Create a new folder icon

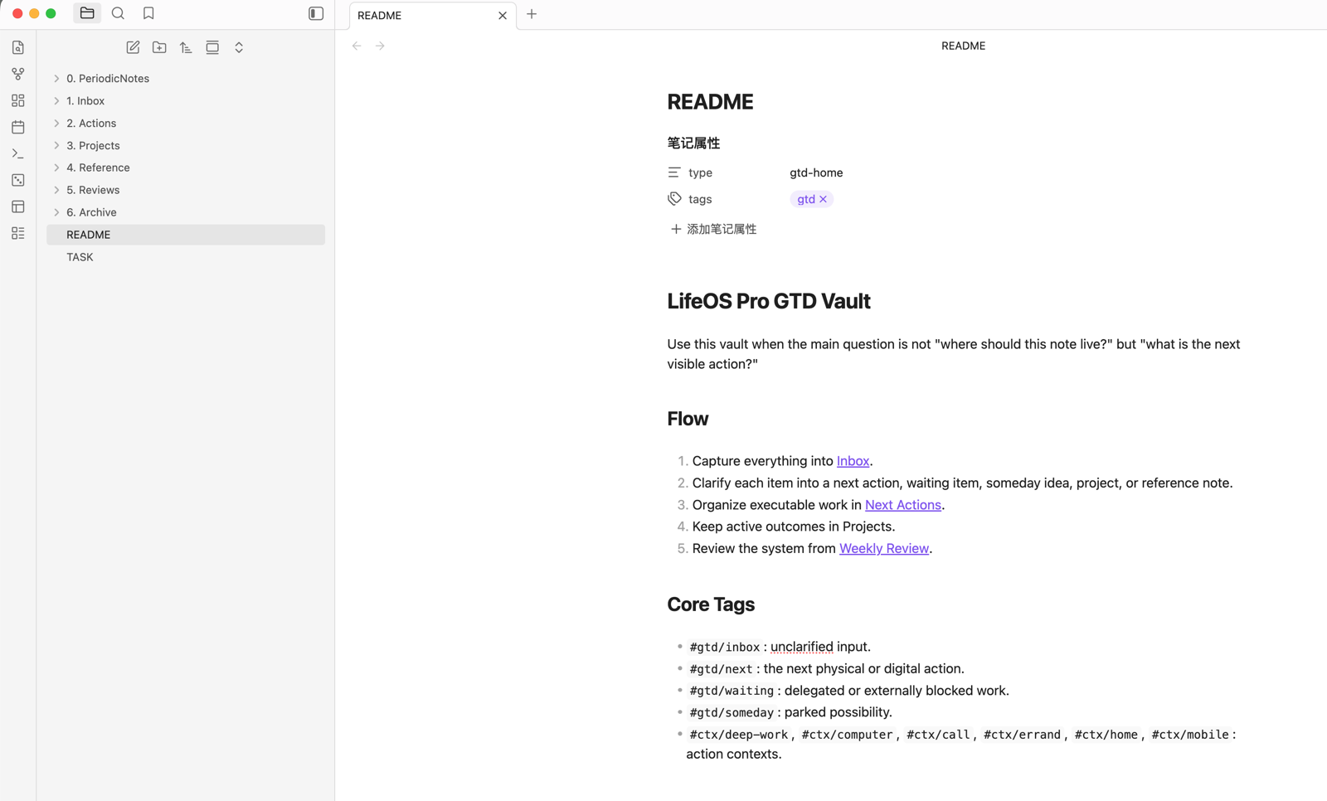[x=159, y=47]
